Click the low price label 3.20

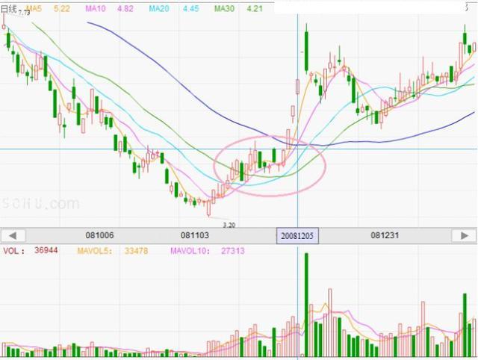(229, 226)
